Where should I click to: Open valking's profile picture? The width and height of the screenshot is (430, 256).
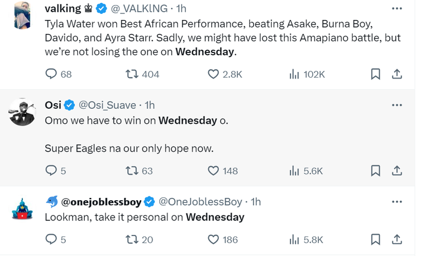(22, 15)
